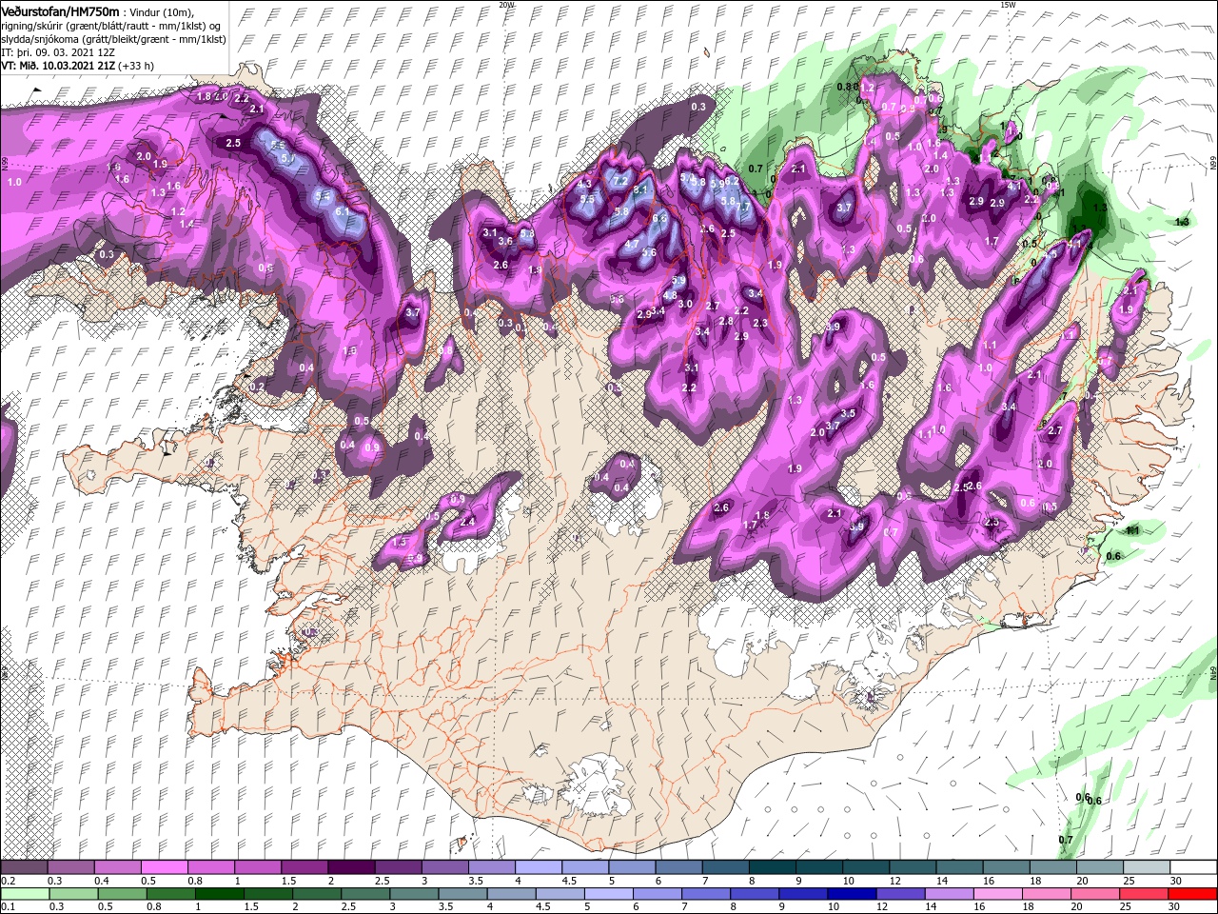Select pale green rain swatch between 0.1 and 0.3

[x=25, y=893]
